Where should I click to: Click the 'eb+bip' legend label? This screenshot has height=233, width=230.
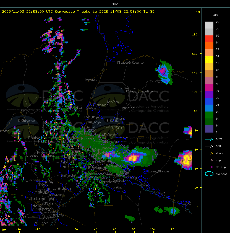221,167
